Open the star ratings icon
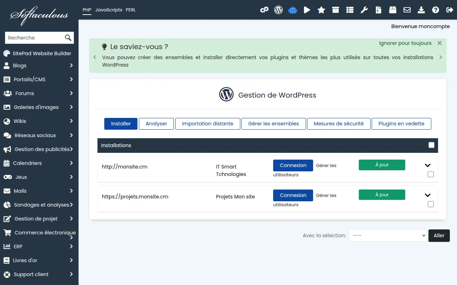Screen dimensions: 457x285 point(321,10)
